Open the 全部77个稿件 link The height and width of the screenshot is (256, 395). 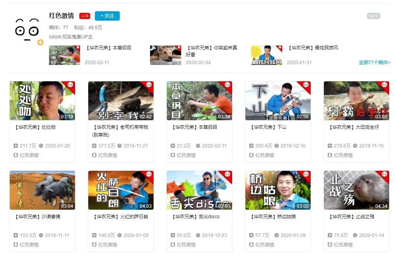[374, 62]
